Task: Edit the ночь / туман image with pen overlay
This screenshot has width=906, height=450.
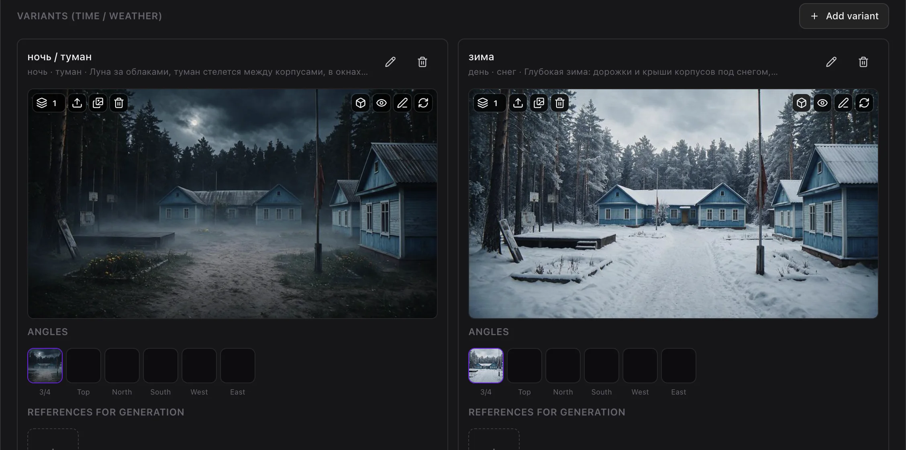Action: (402, 103)
